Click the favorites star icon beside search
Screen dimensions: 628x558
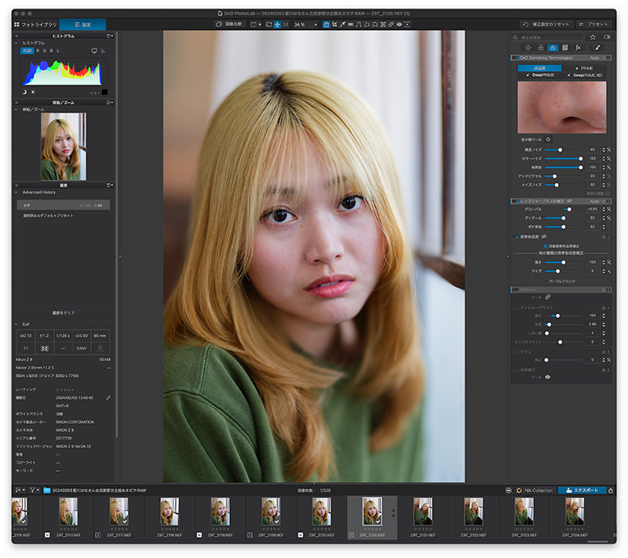pyautogui.click(x=593, y=37)
